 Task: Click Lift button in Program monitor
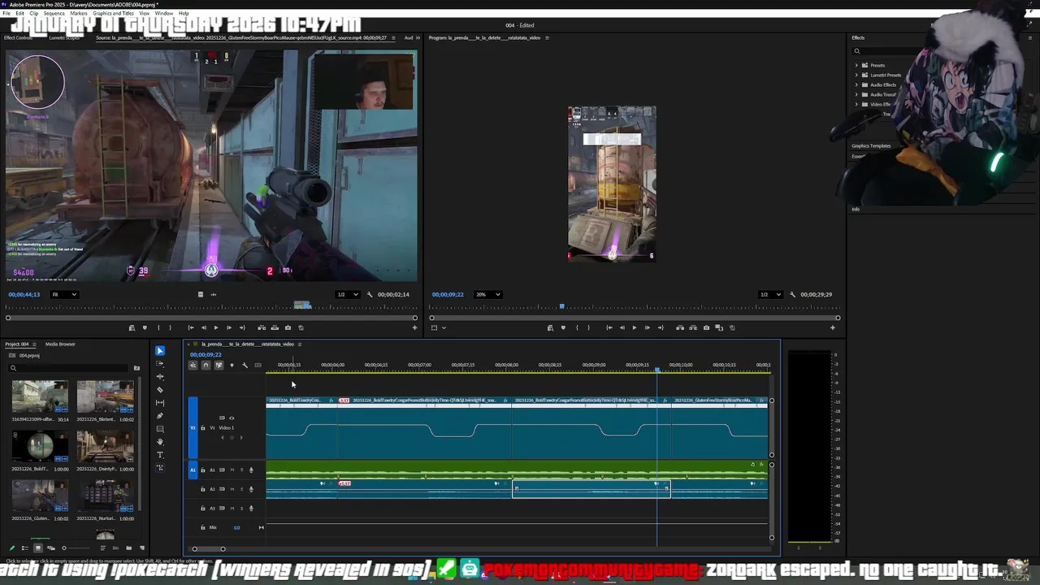(x=680, y=327)
